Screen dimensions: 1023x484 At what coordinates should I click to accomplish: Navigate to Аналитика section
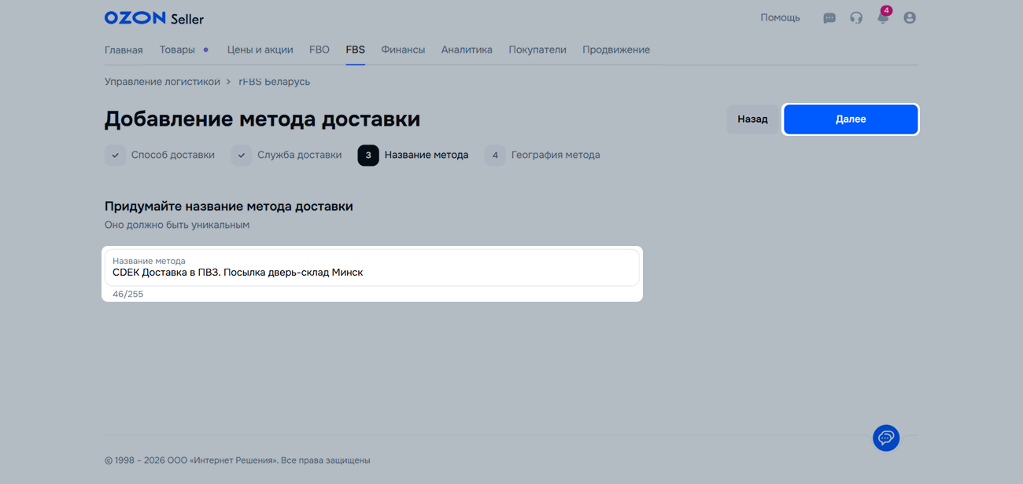(467, 49)
